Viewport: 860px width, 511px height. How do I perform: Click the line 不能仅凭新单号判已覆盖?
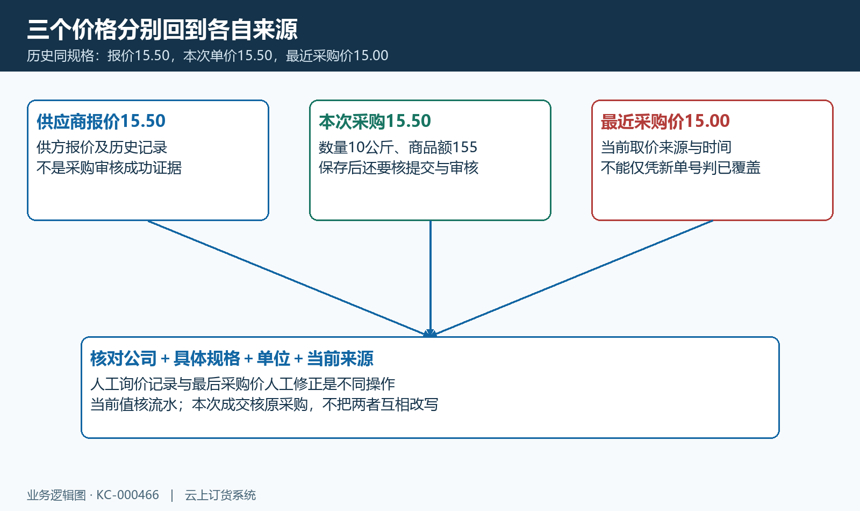[680, 168]
